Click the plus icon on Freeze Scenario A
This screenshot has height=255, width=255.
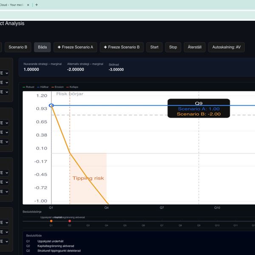59,47
